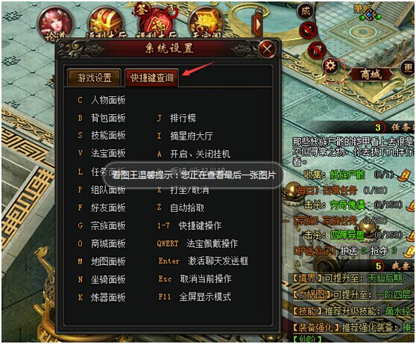The width and height of the screenshot is (416, 344).
Task: Click the 护送仙子 escort quest entry
Action: (315, 251)
